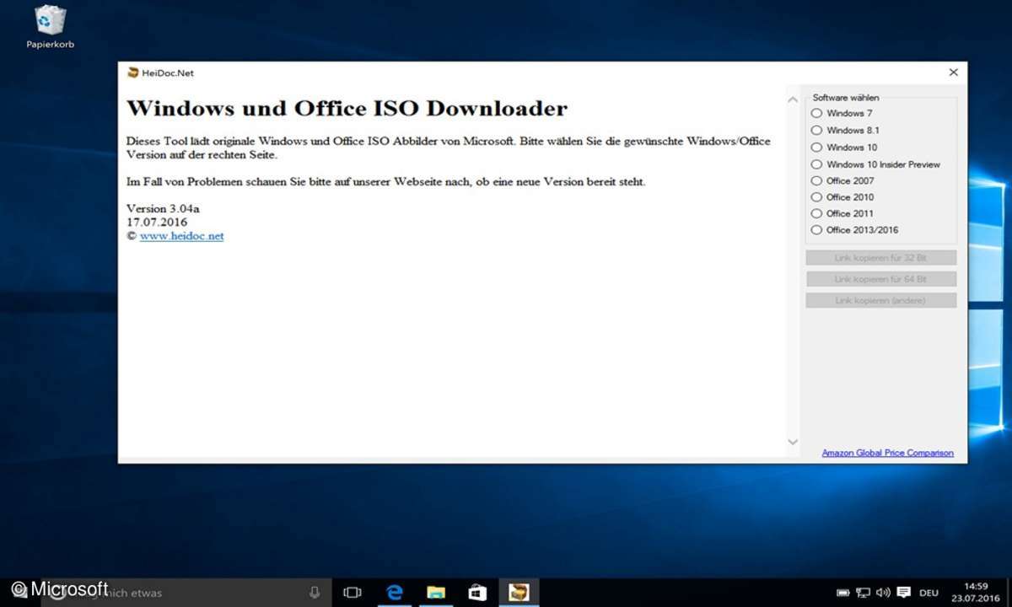Click the DEU language indicator

click(x=929, y=593)
